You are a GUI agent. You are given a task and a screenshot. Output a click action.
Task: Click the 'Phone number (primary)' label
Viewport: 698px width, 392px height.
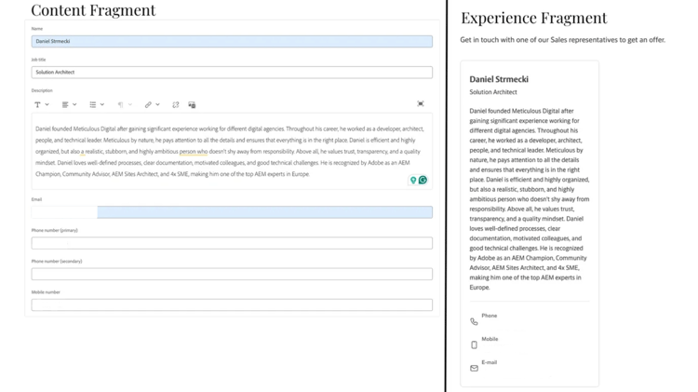[x=54, y=230]
